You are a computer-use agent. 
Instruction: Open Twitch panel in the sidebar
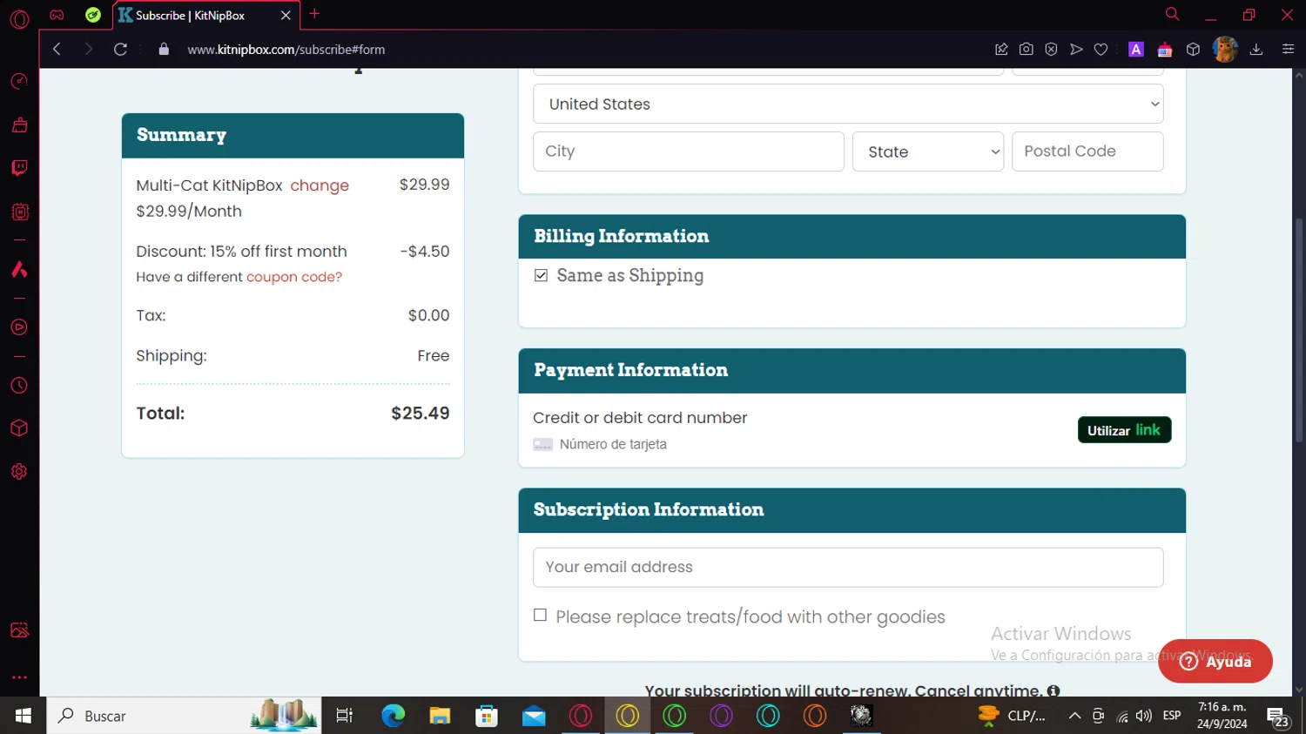[19, 168]
